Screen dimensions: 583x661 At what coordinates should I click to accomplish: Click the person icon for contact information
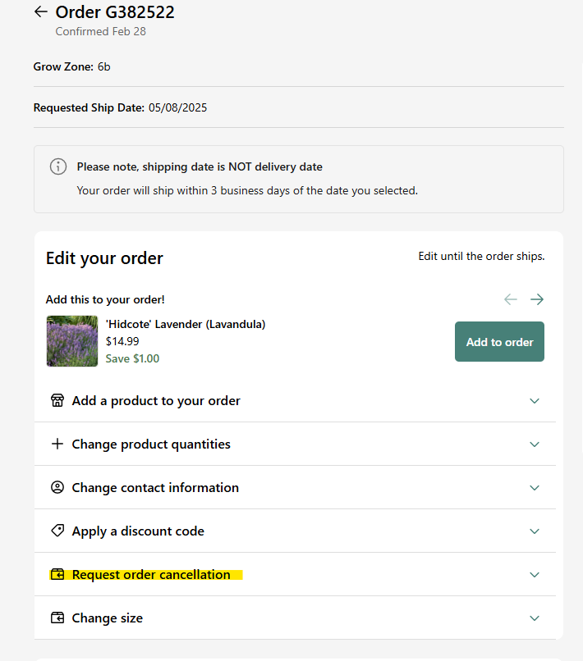[57, 487]
